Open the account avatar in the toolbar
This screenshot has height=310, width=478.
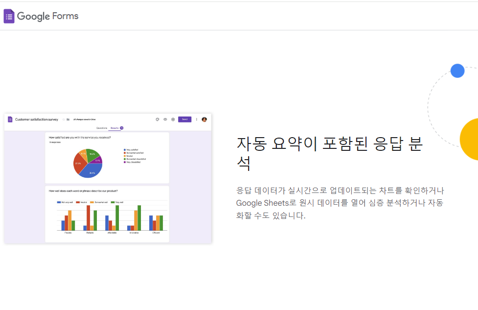204,119
